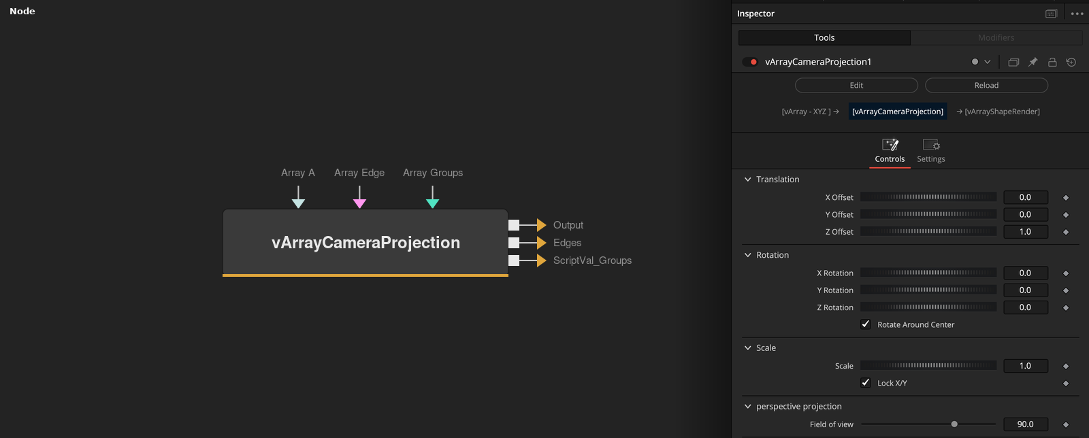1089x438 pixels.
Task: Uncheck the Lock X/Y checkbox
Action: pyautogui.click(x=866, y=383)
